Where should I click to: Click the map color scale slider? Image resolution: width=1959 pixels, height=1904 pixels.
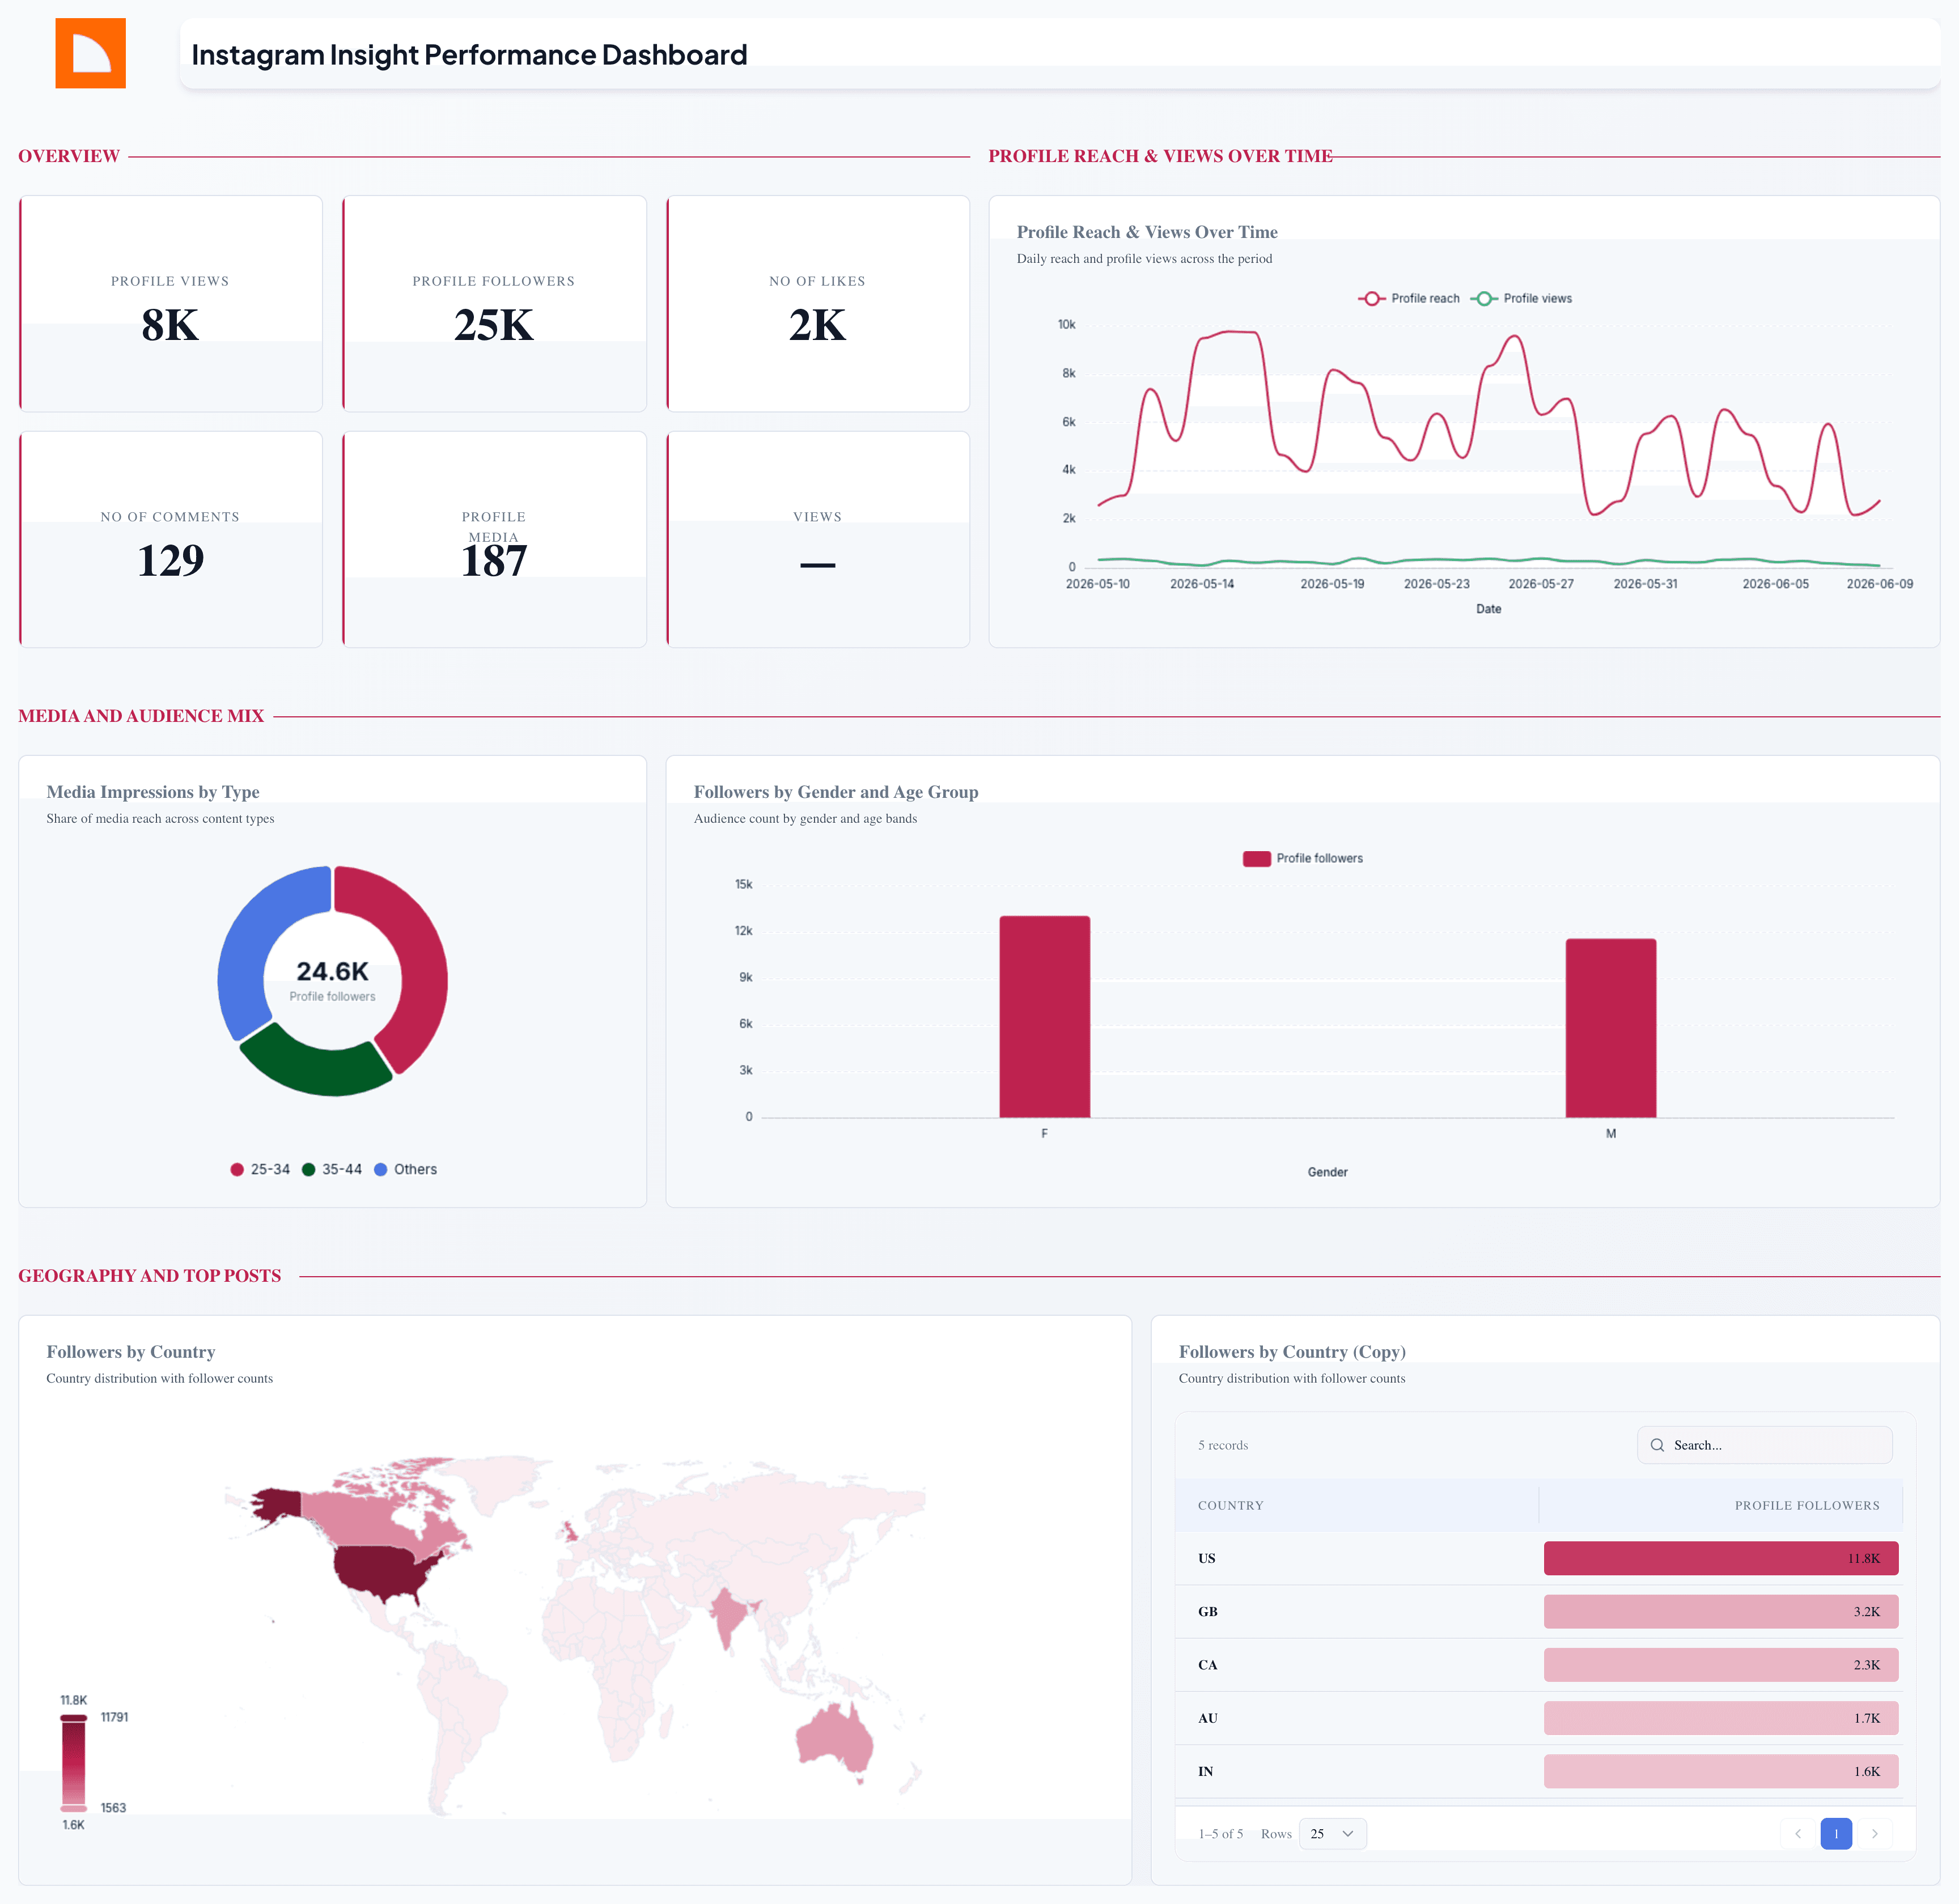[73, 1762]
